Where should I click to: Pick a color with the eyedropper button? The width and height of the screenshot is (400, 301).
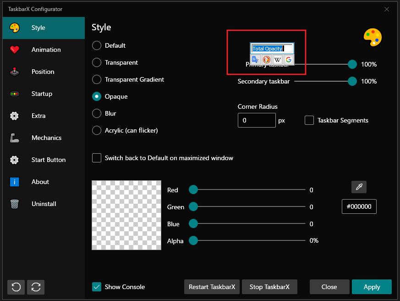pos(359,187)
